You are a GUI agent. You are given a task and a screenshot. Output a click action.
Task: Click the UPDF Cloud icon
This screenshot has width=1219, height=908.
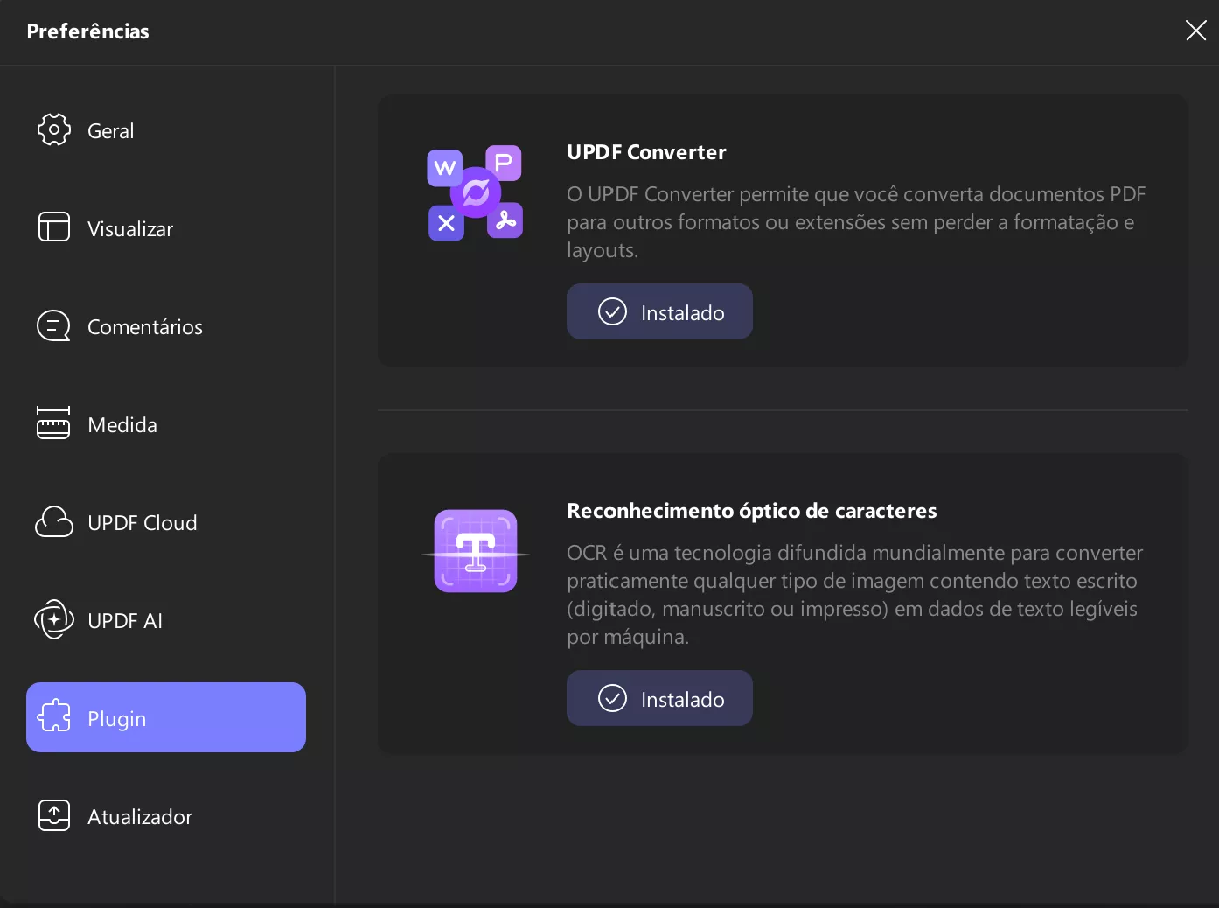(x=54, y=522)
